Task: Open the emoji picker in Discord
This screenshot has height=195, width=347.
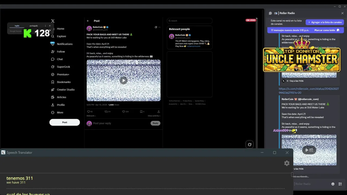Action: pos(333,184)
